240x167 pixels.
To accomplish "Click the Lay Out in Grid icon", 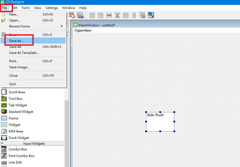I will pyautogui.click(x=126, y=15).
